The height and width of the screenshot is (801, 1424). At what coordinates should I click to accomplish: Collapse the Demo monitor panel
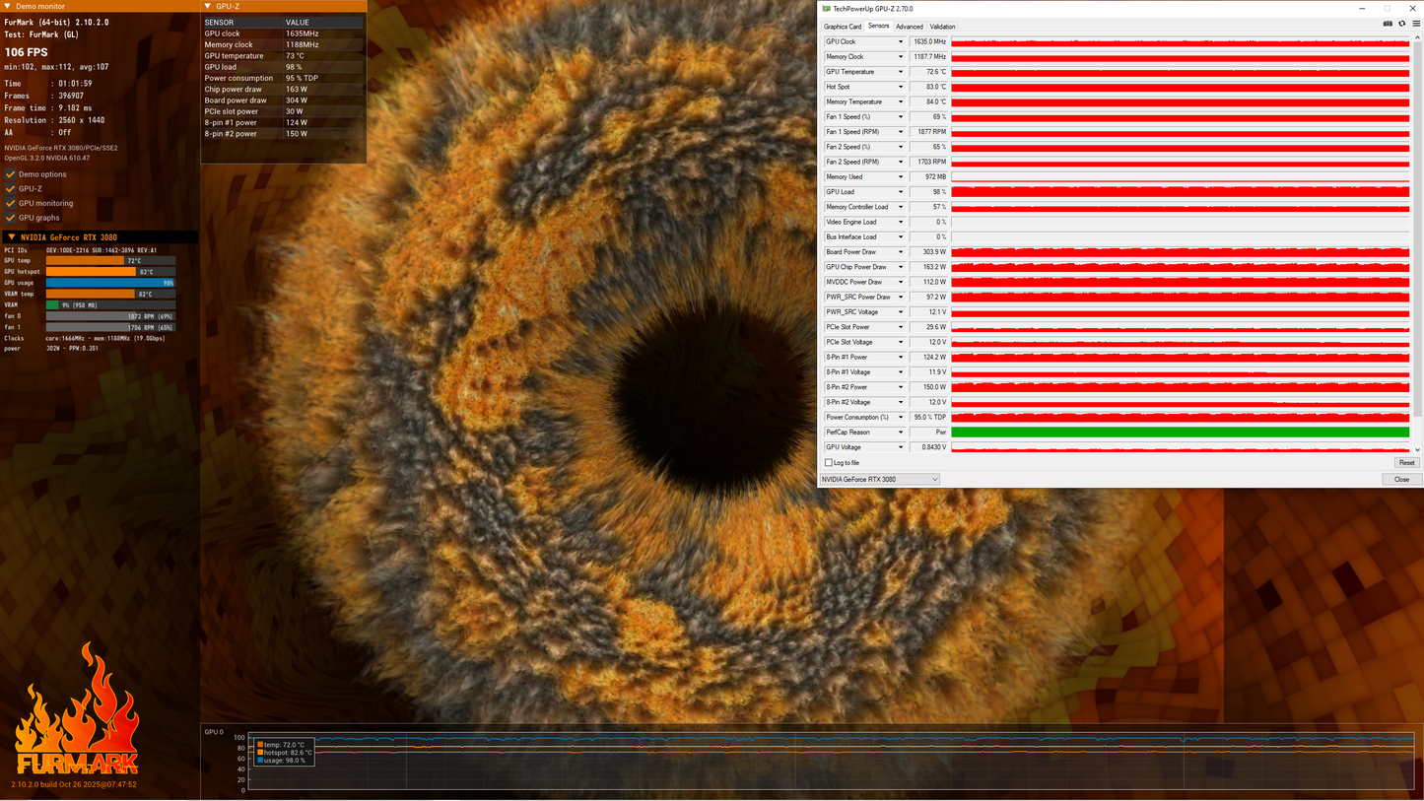(9, 7)
